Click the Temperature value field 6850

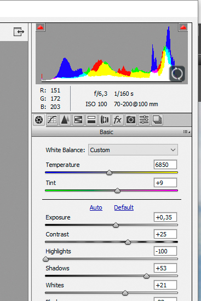tap(165, 165)
